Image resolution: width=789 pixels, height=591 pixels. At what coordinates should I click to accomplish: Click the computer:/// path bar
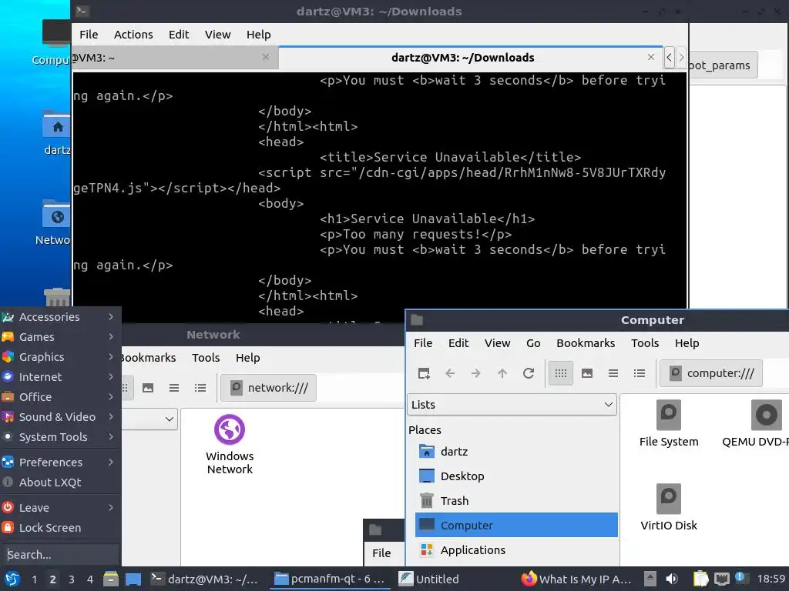[x=711, y=373]
